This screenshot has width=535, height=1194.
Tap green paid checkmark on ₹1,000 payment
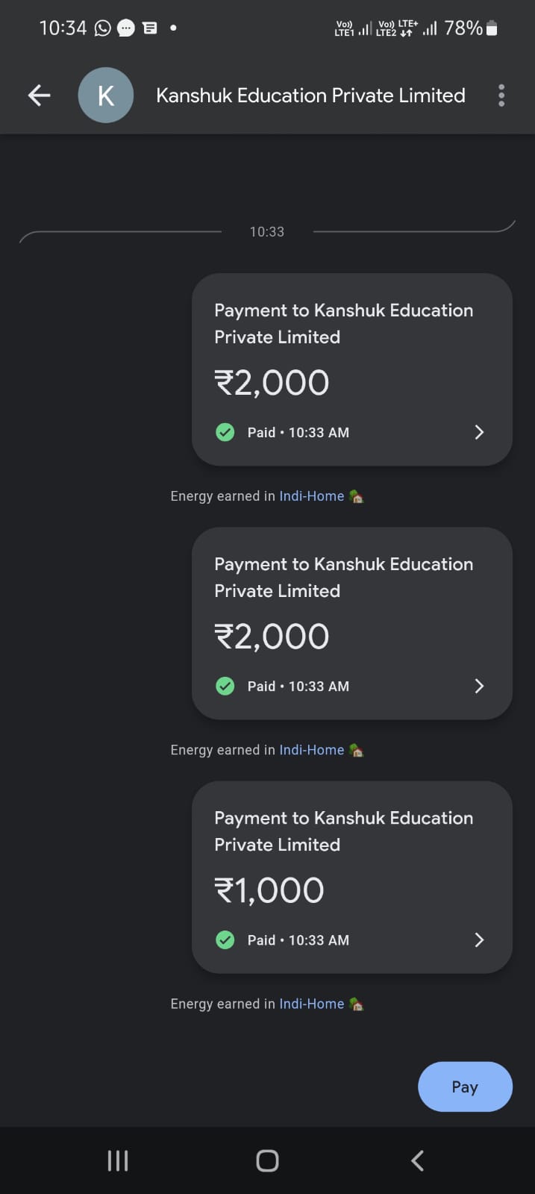coord(225,940)
